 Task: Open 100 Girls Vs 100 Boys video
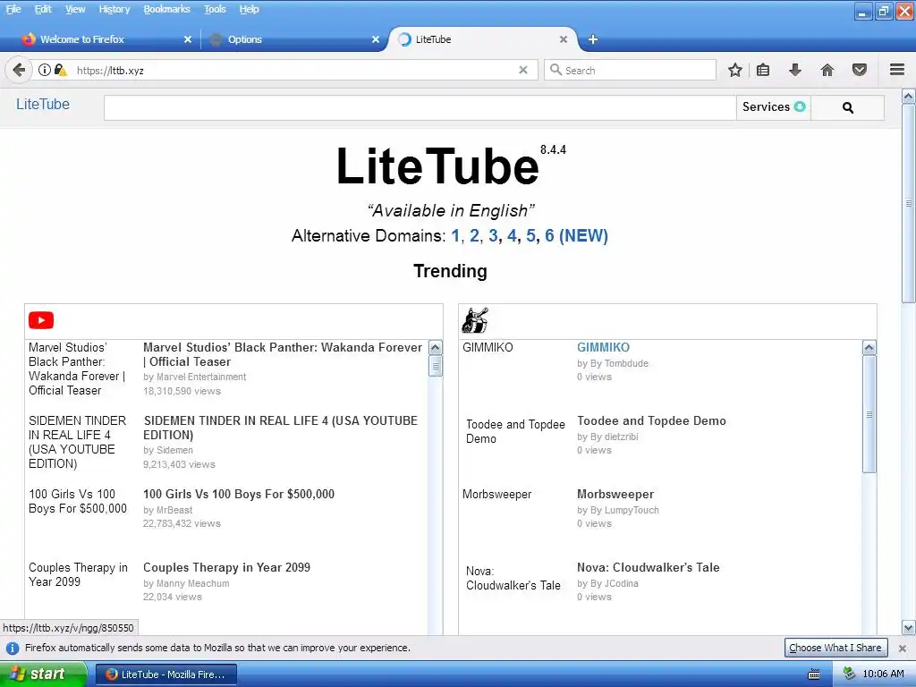[239, 494]
